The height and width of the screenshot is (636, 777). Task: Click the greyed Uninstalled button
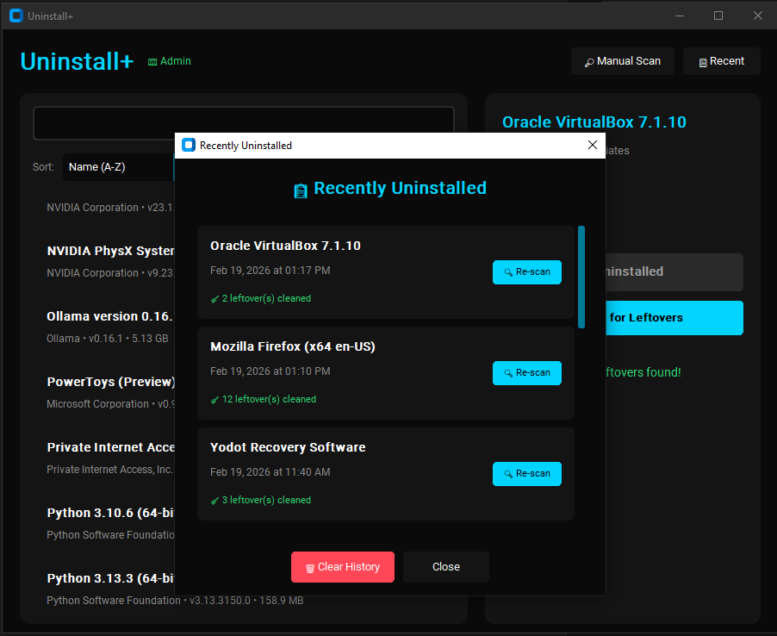(674, 272)
